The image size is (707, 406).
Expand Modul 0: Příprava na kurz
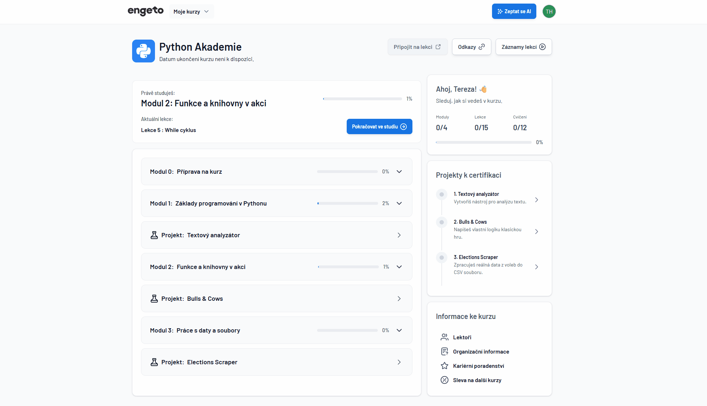399,172
